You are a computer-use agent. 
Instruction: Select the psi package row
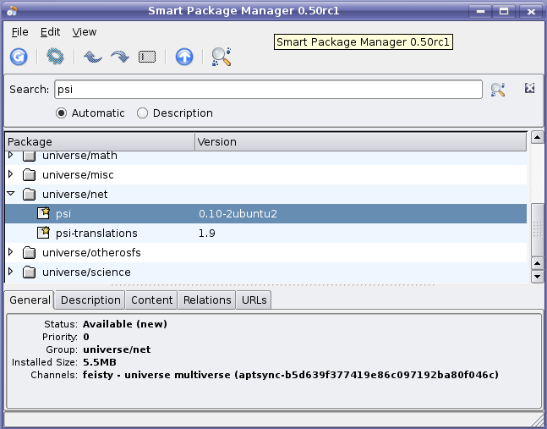pos(265,213)
